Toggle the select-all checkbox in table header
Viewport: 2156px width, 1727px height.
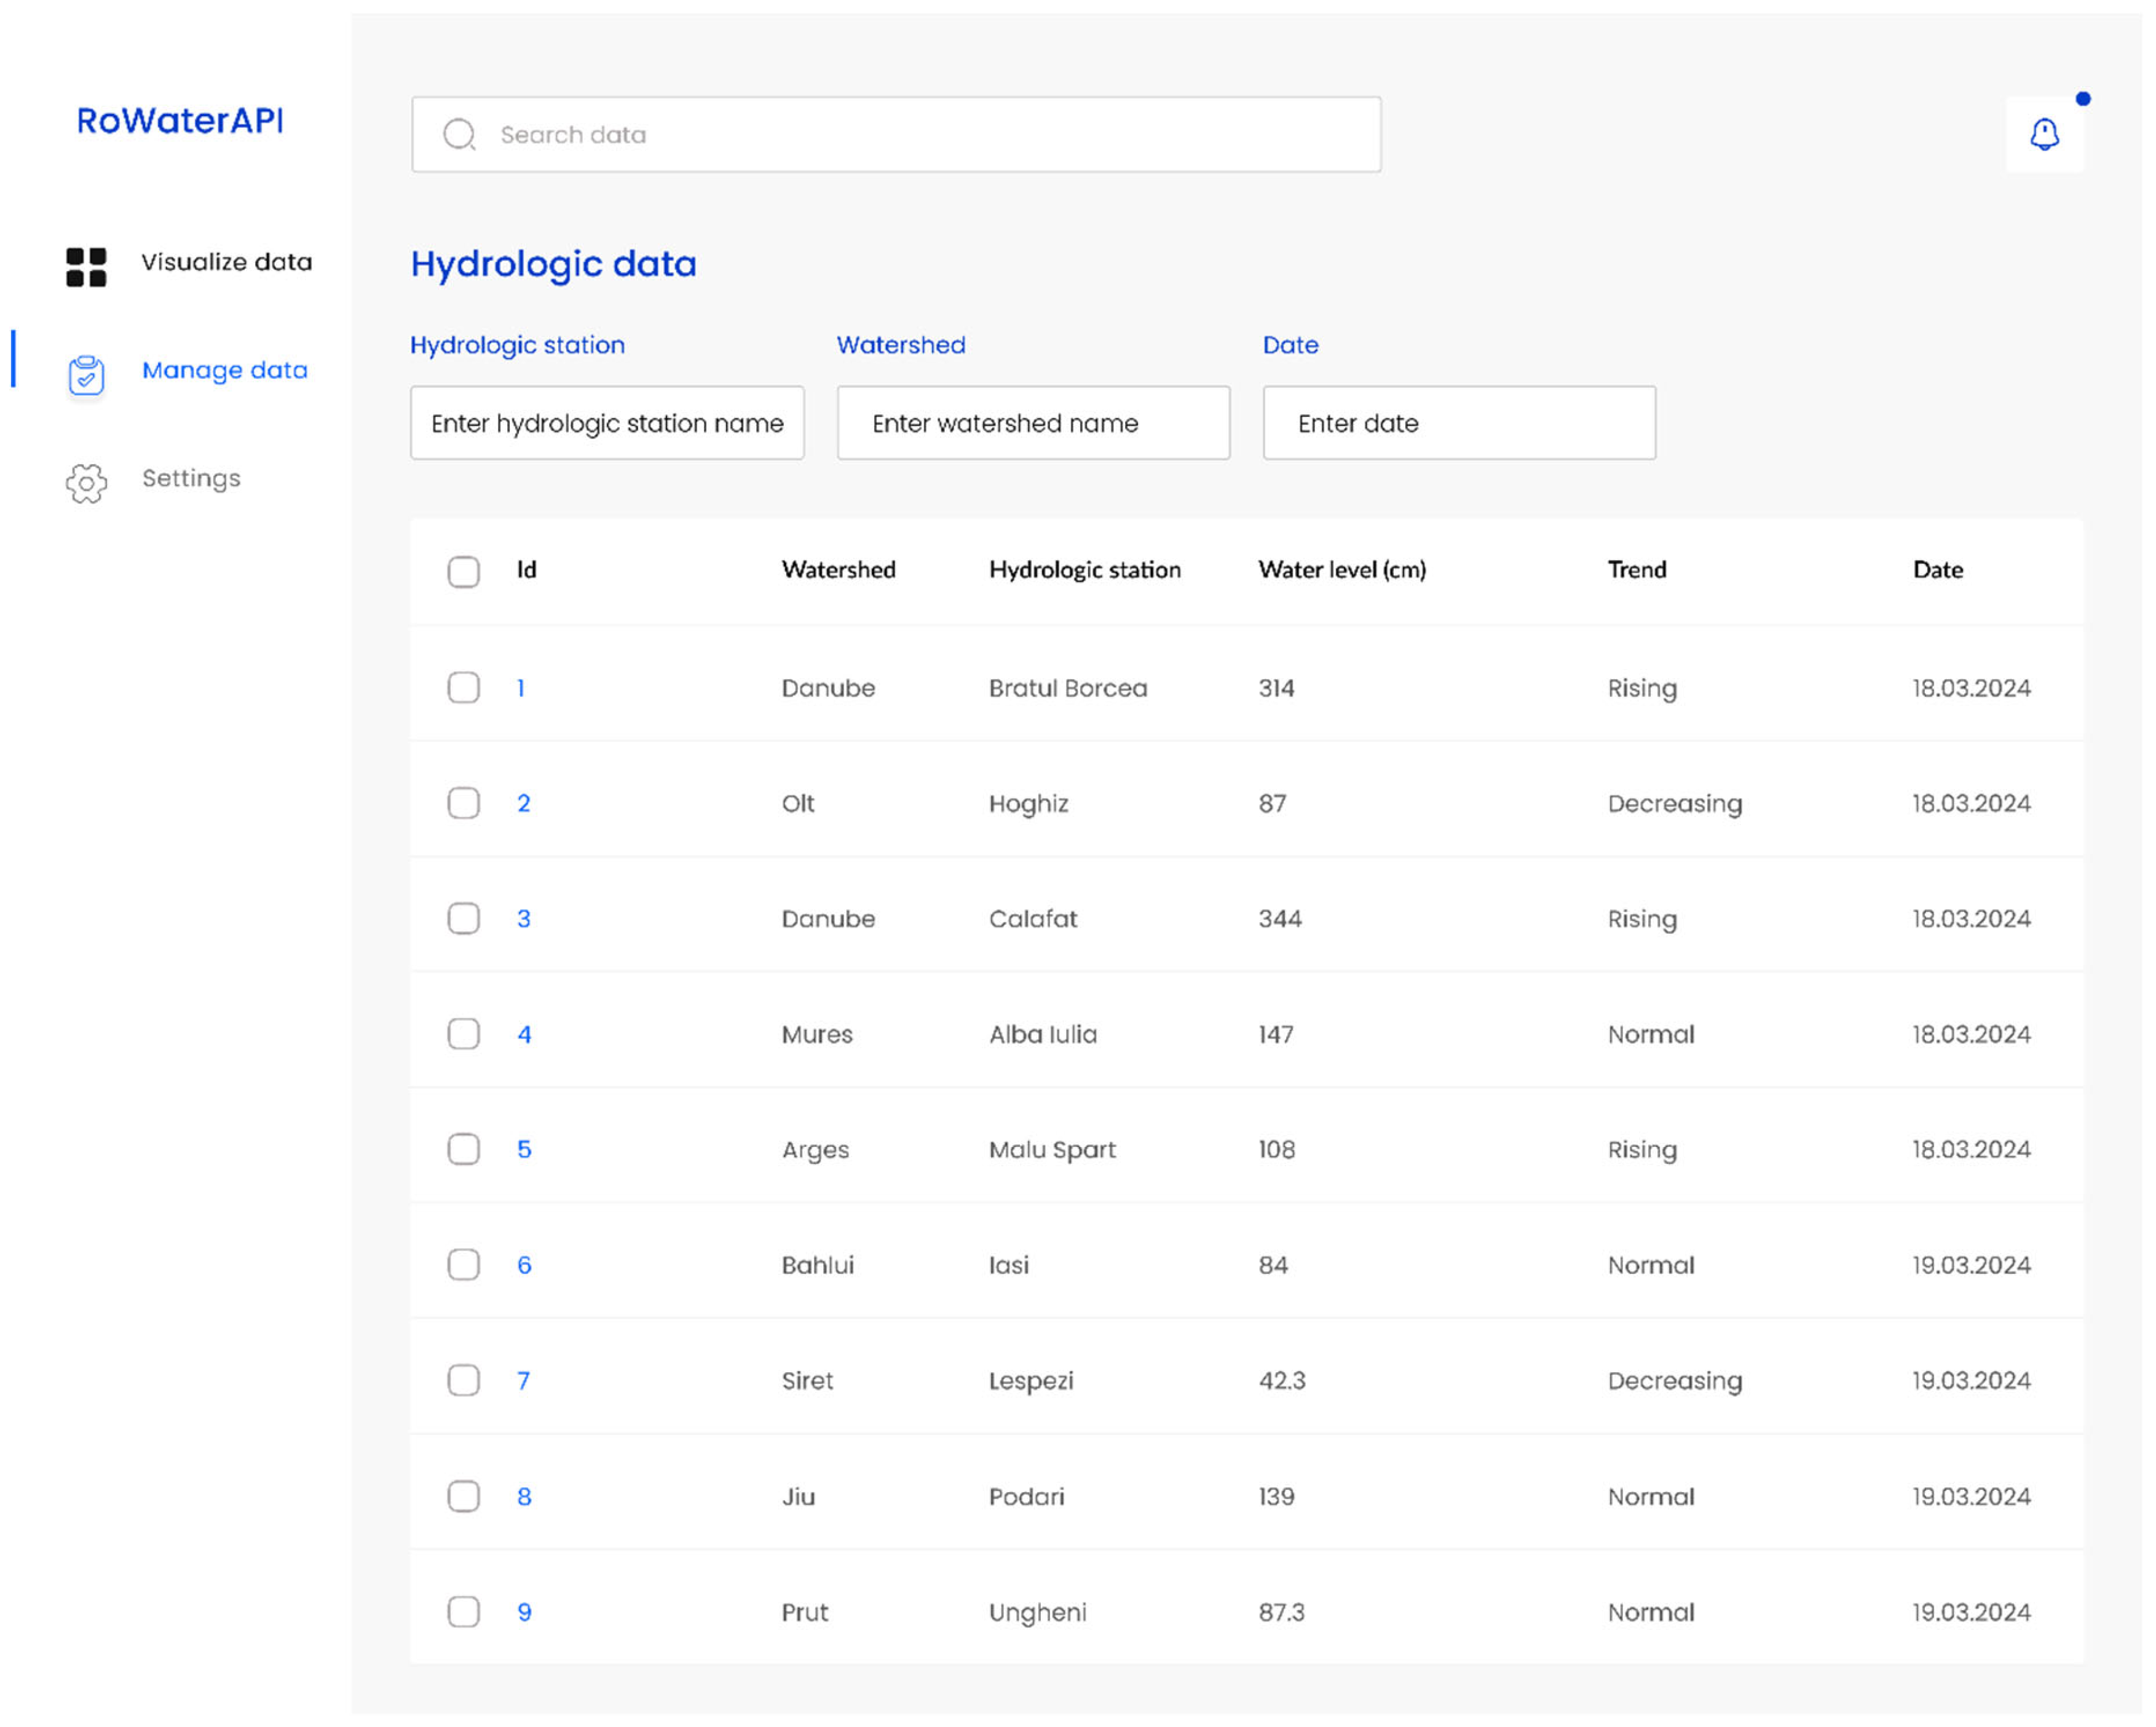463,572
